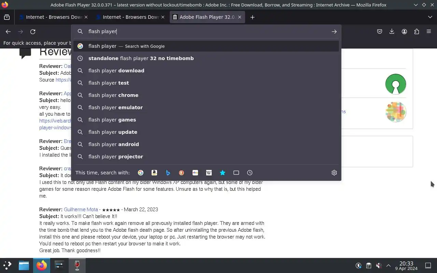Image resolution: width=437 pixels, height=273 pixels.
Task: Search with DuckDuckGo engine icon
Action: 182,173
